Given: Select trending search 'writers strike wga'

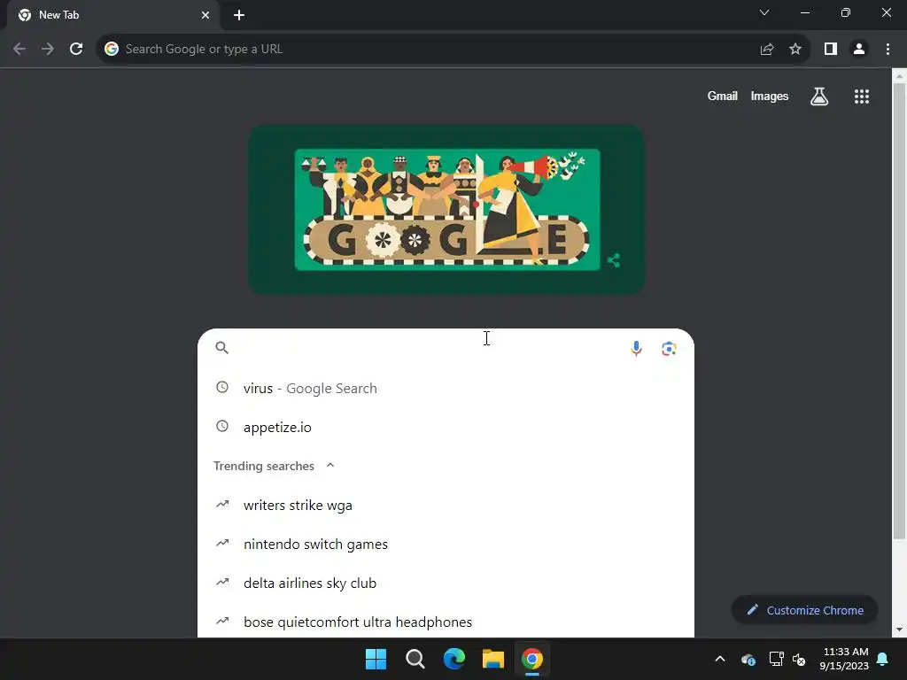Looking at the screenshot, I should [x=446, y=505].
